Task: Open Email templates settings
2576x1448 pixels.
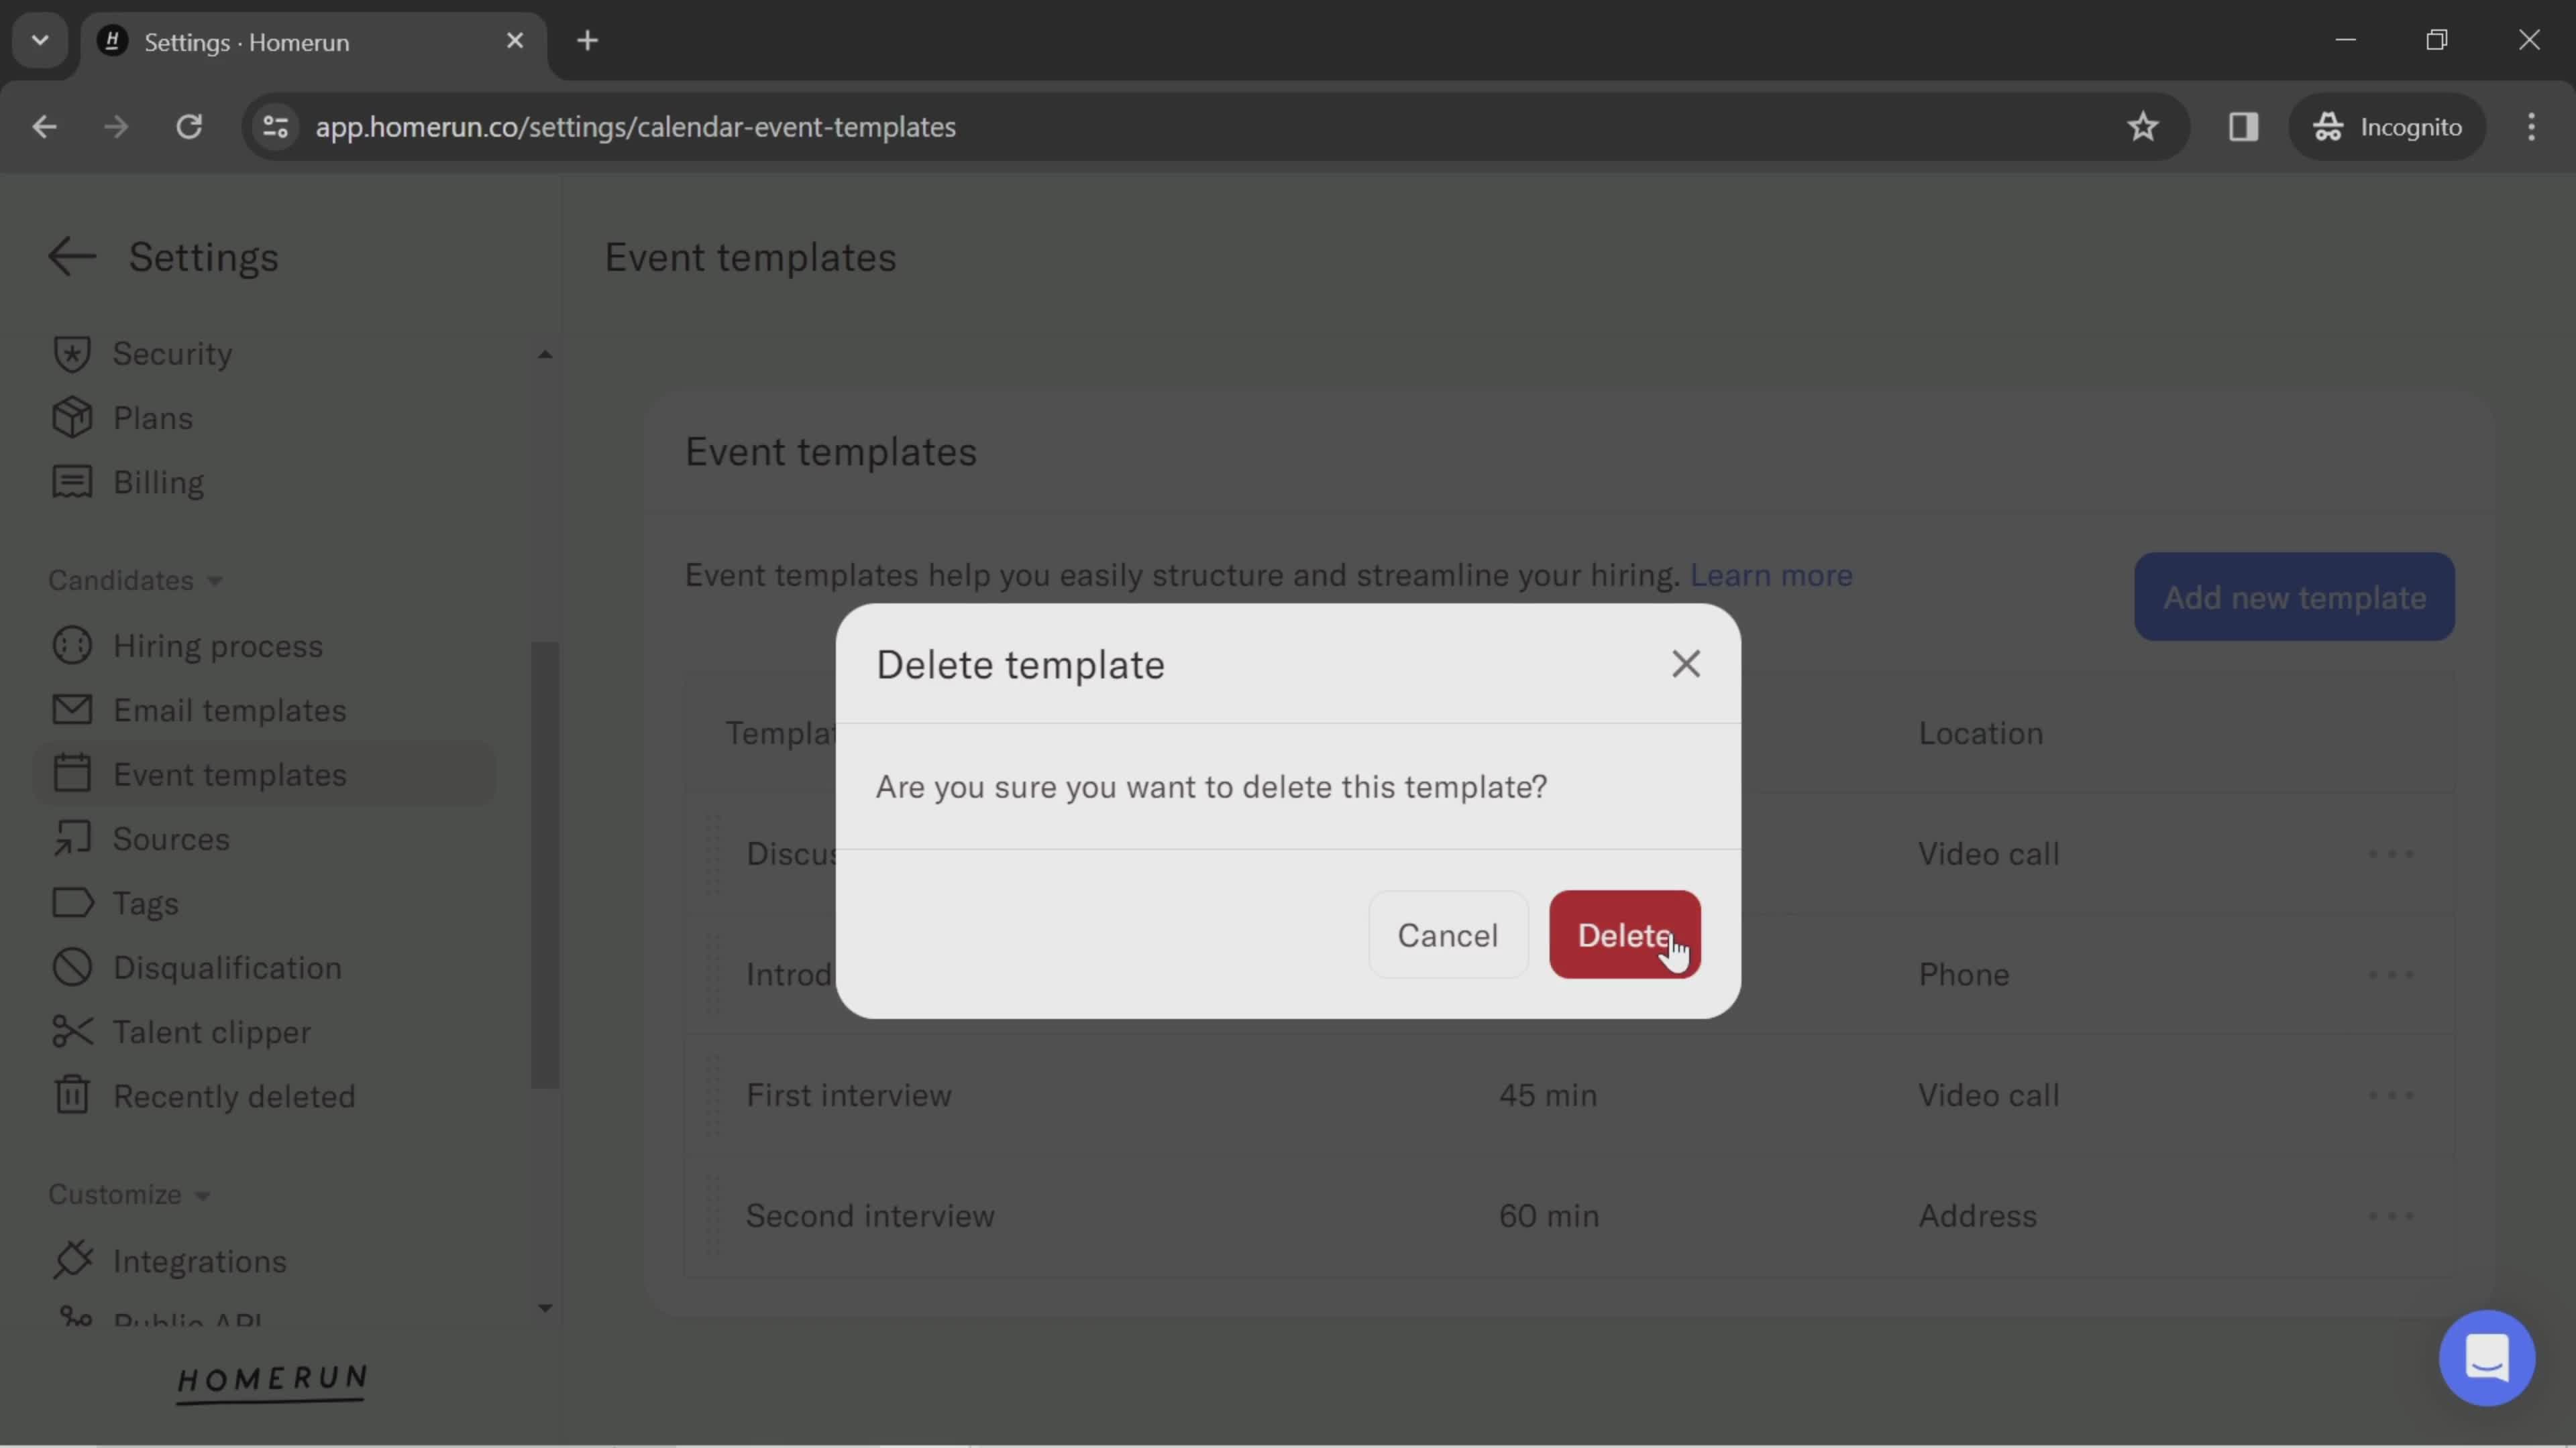Action: 230,709
